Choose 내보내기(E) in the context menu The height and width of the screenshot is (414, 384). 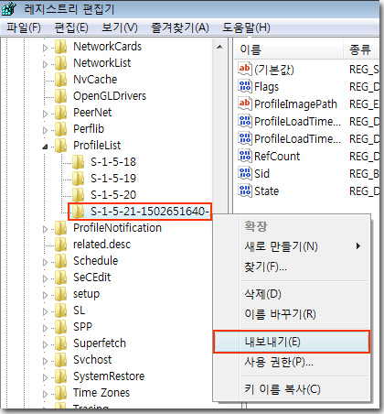292,342
